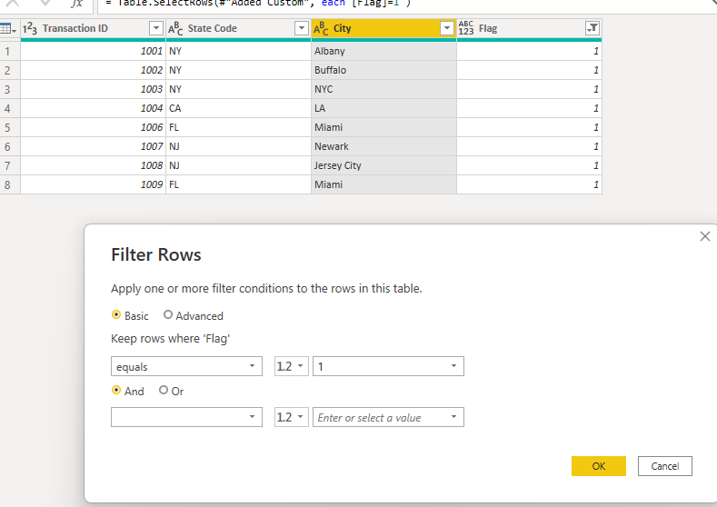The image size is (717, 507).
Task: Select row number 5
Action: tap(8, 127)
